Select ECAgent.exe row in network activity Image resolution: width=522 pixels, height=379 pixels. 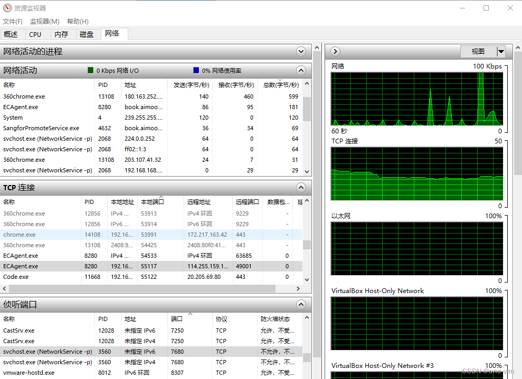[151, 107]
